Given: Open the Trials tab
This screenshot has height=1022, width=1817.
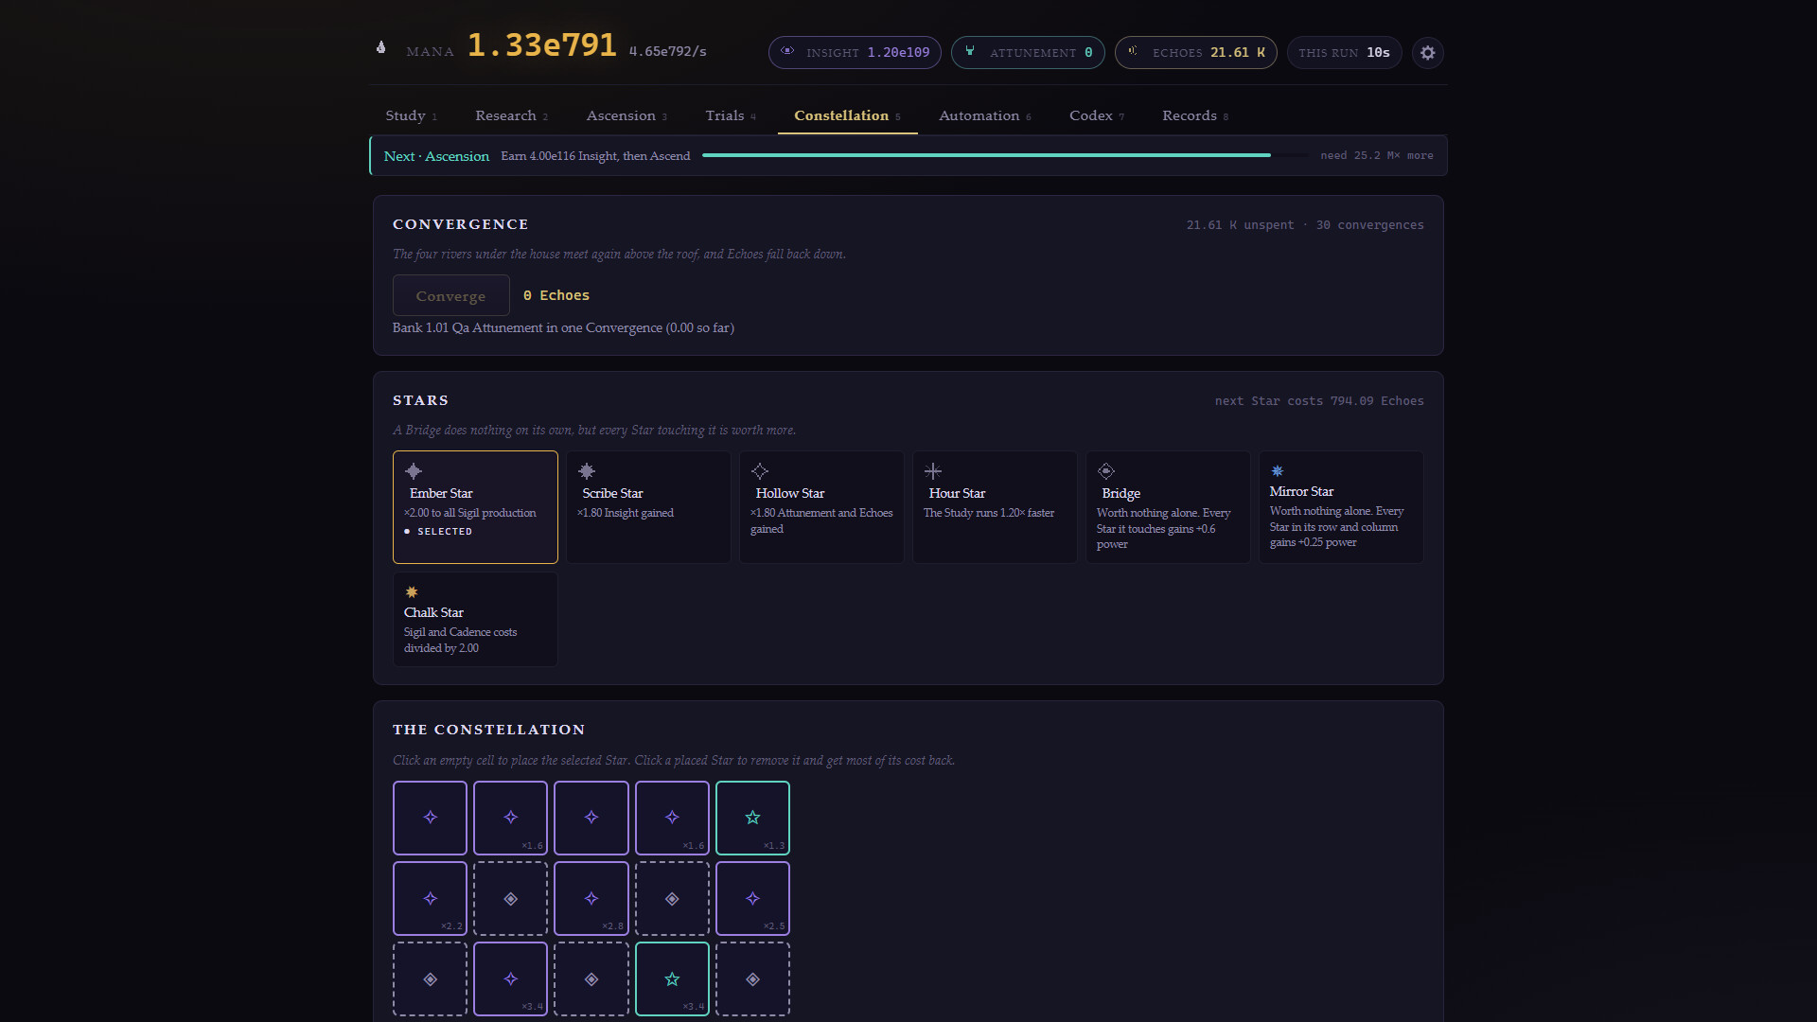Looking at the screenshot, I should tap(731, 115).
